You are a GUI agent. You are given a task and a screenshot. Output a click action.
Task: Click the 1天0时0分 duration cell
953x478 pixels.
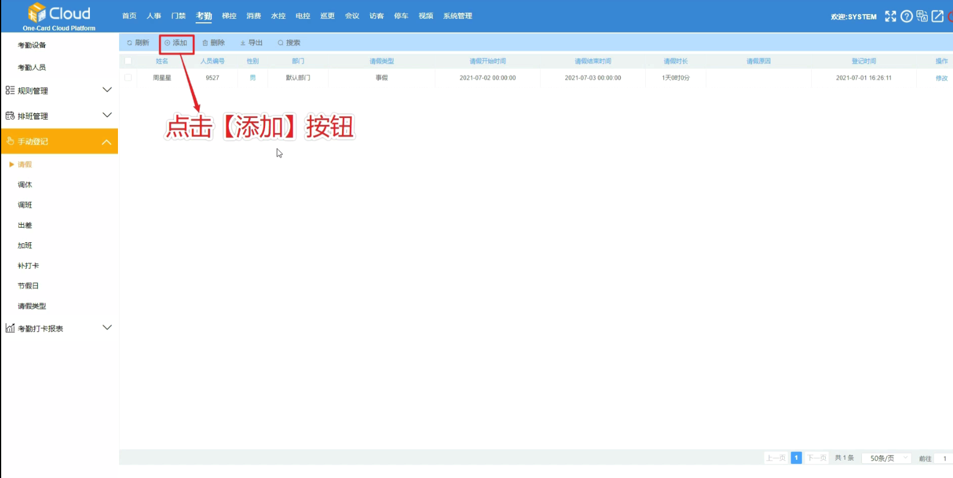[676, 78]
